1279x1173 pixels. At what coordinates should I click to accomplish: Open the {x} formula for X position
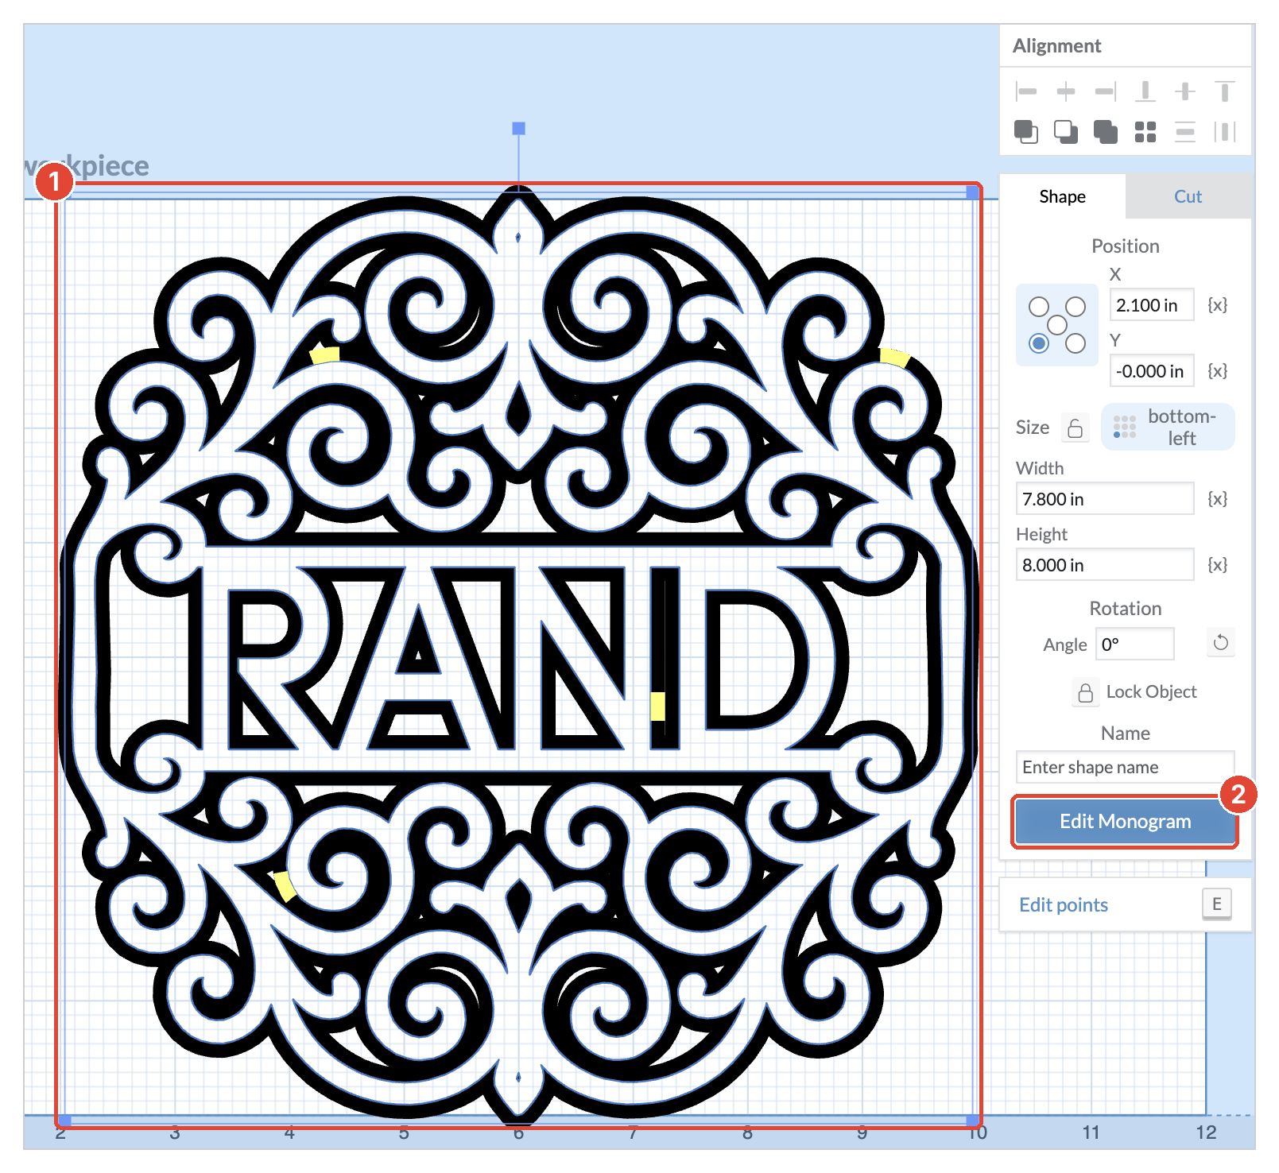click(x=1217, y=305)
